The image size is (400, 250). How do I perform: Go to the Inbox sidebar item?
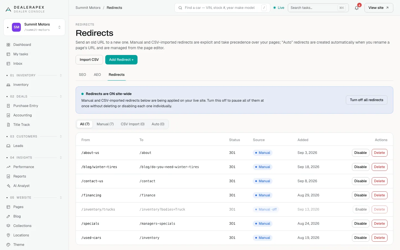coord(34,64)
